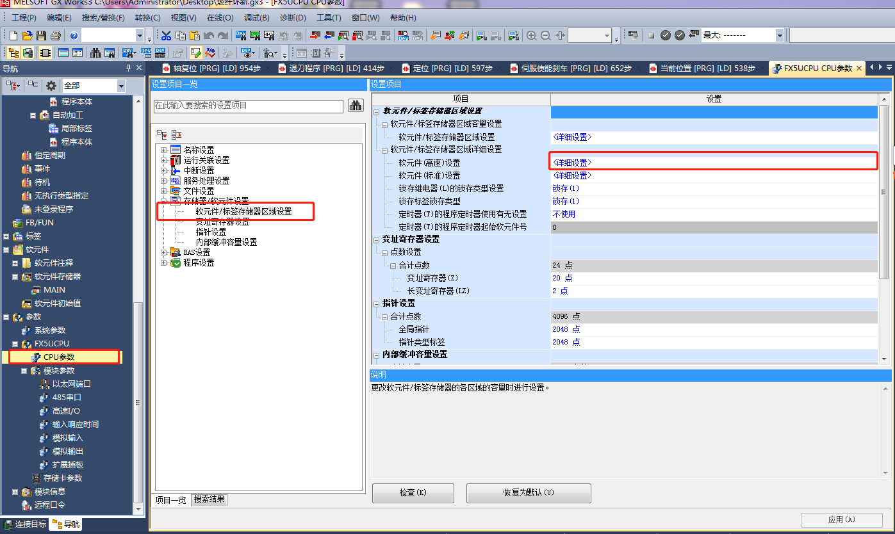Open the 全部 filter dropdown in navigation
Viewport: 895px width, 534px height.
tap(121, 85)
